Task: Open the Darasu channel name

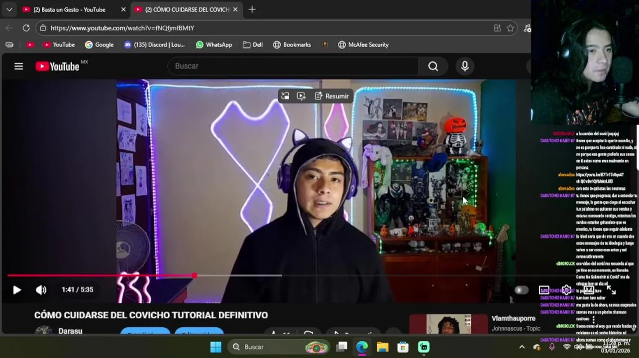Action: click(x=70, y=331)
